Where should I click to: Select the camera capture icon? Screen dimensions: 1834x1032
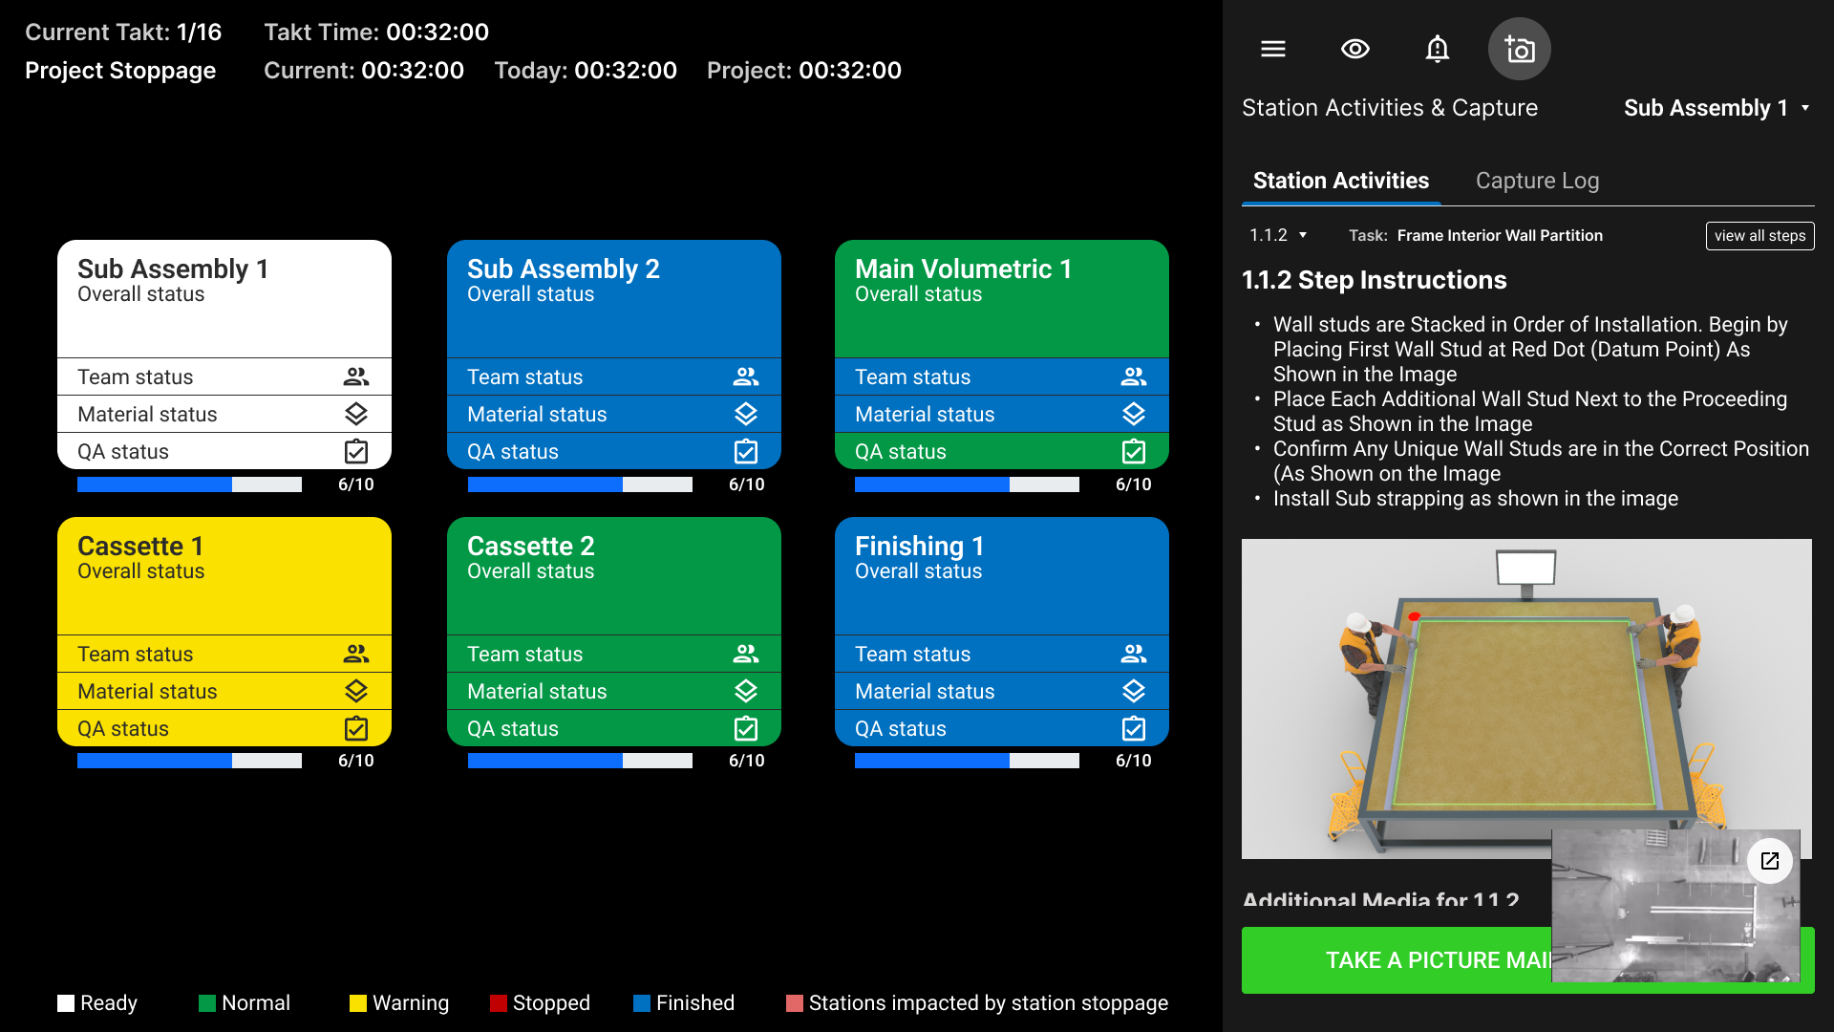(x=1519, y=49)
